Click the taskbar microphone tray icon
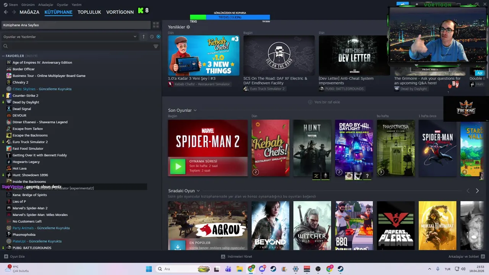Viewport: 489px width, 275px height. point(438,269)
